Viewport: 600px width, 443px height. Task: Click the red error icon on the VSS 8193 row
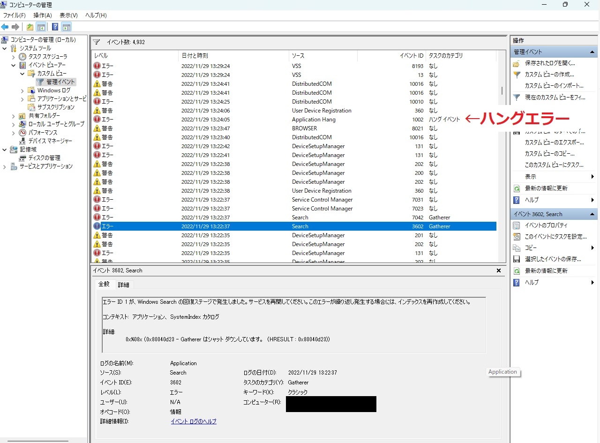[97, 66]
